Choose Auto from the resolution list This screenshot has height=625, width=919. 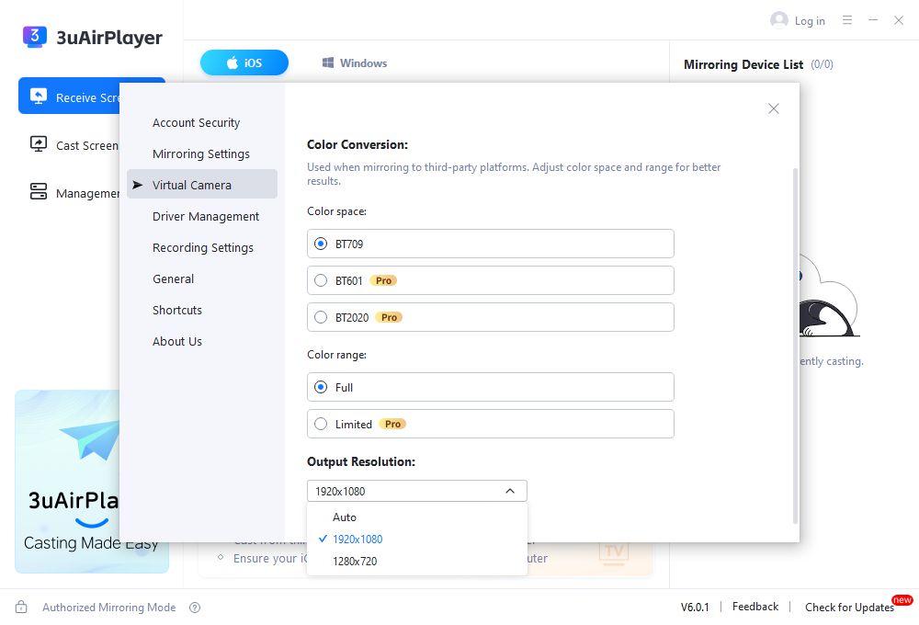pyautogui.click(x=345, y=517)
